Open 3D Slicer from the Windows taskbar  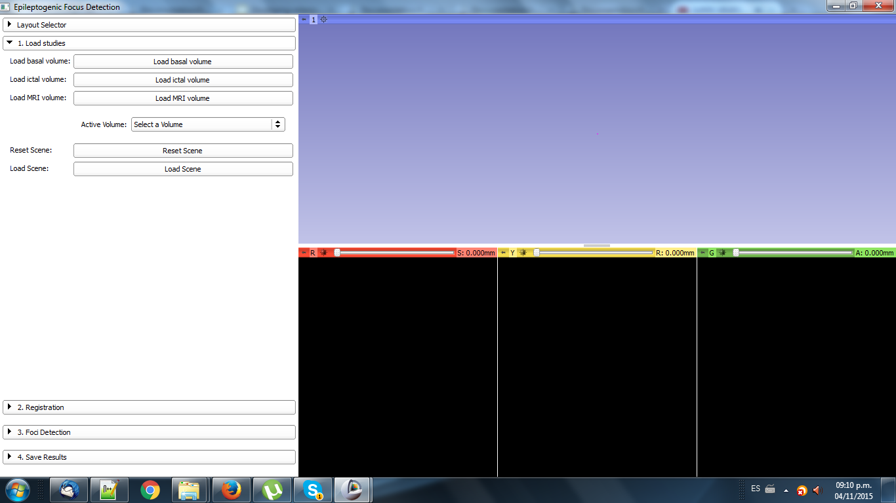353,490
